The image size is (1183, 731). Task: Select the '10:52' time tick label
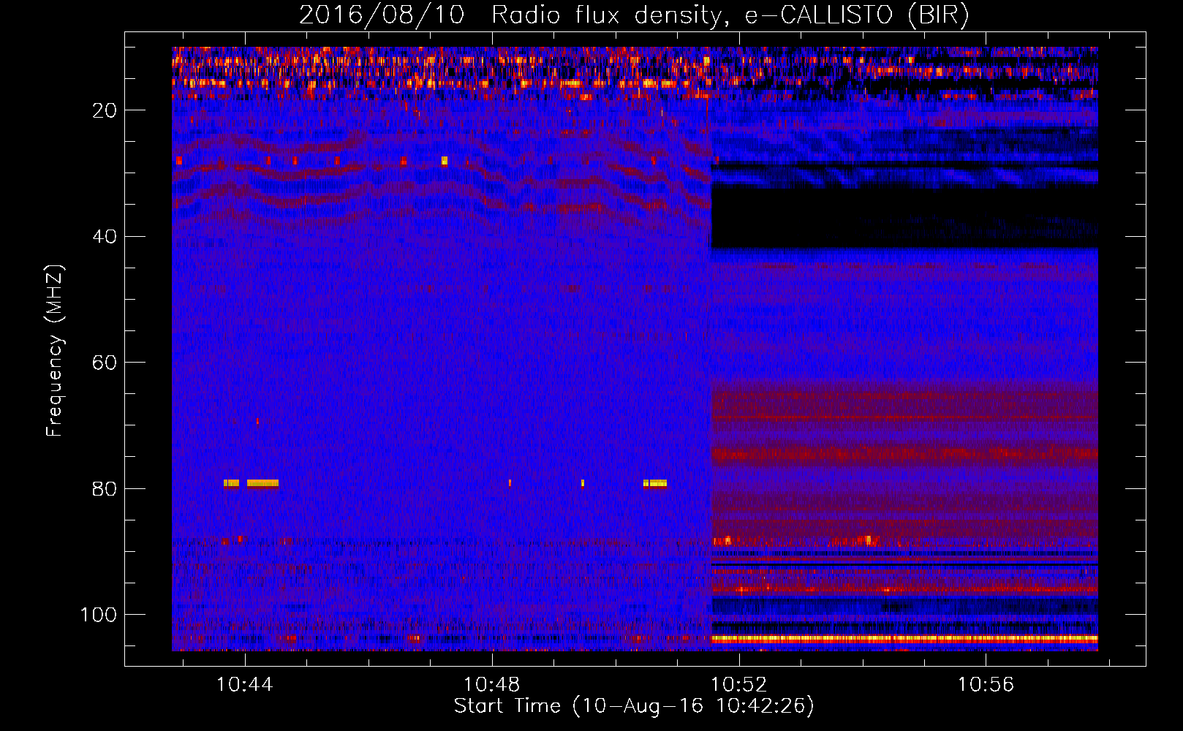point(739,684)
